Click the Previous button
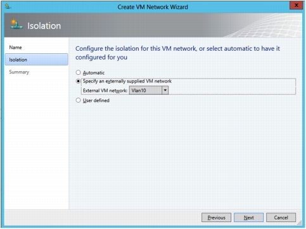Screen dimensions: 306x229 [x=216, y=218]
